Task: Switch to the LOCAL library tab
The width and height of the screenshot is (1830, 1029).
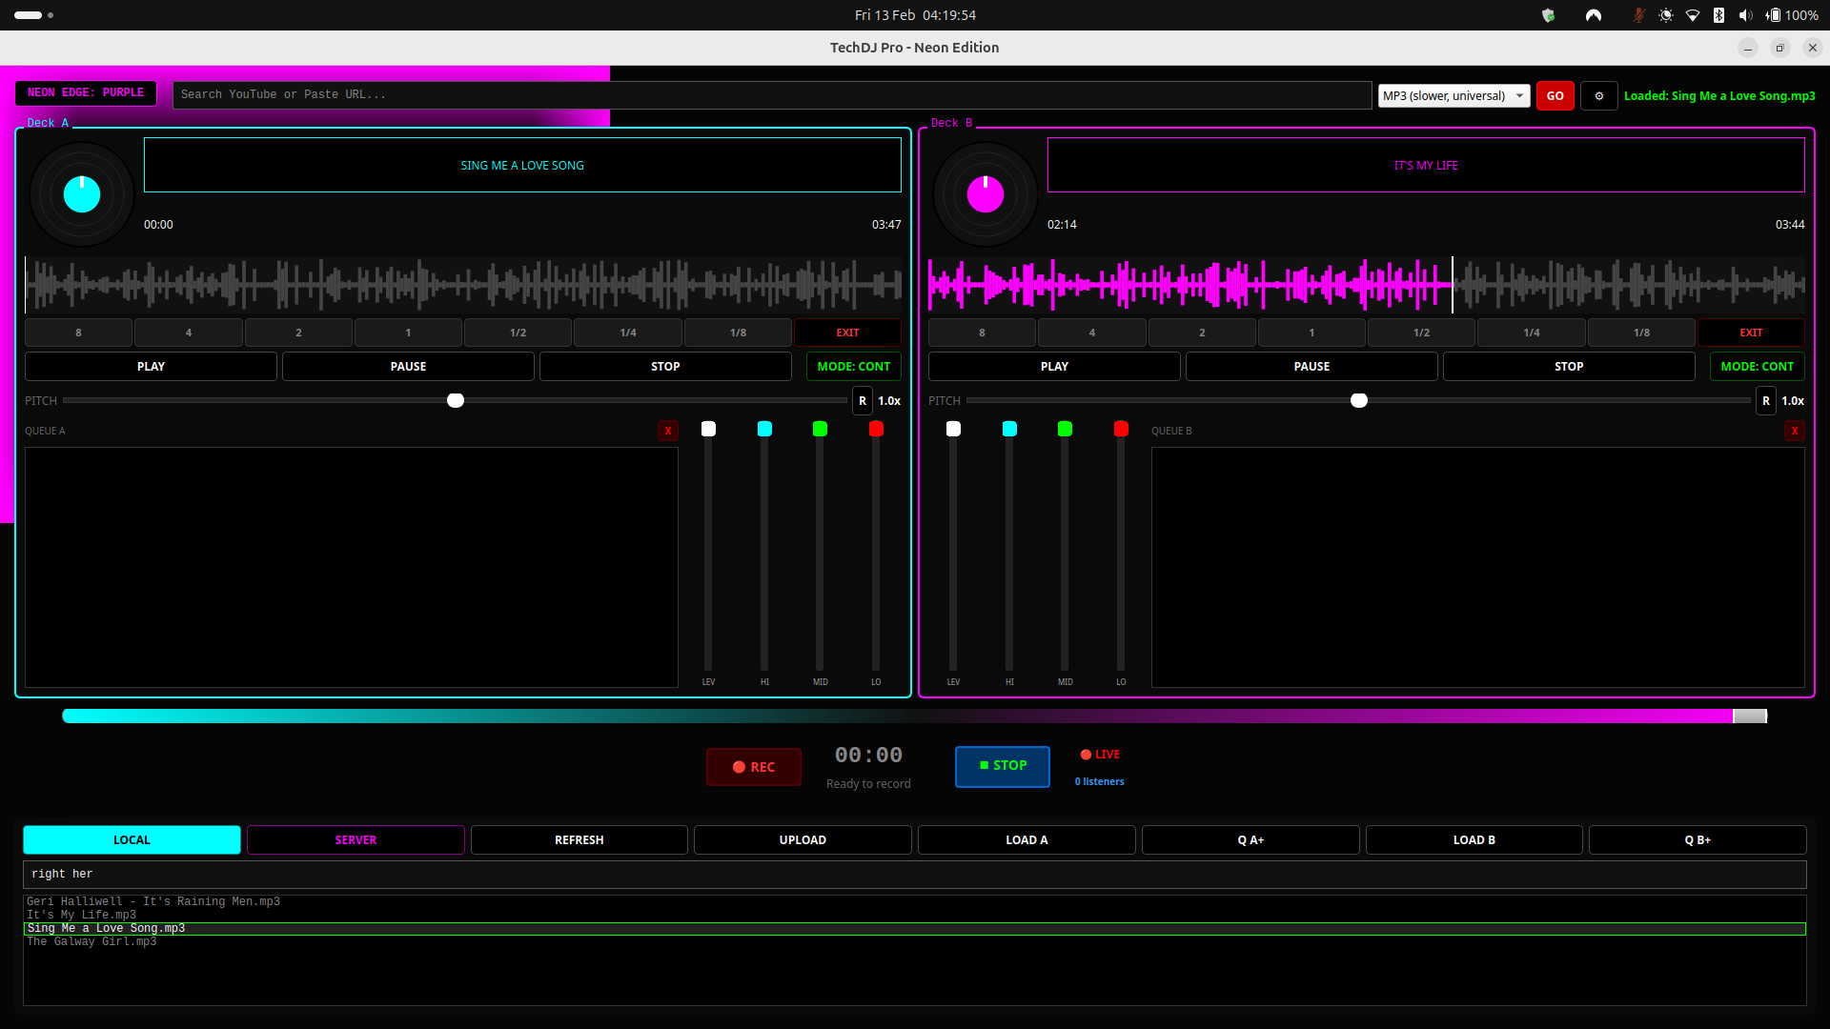Action: [x=132, y=840]
